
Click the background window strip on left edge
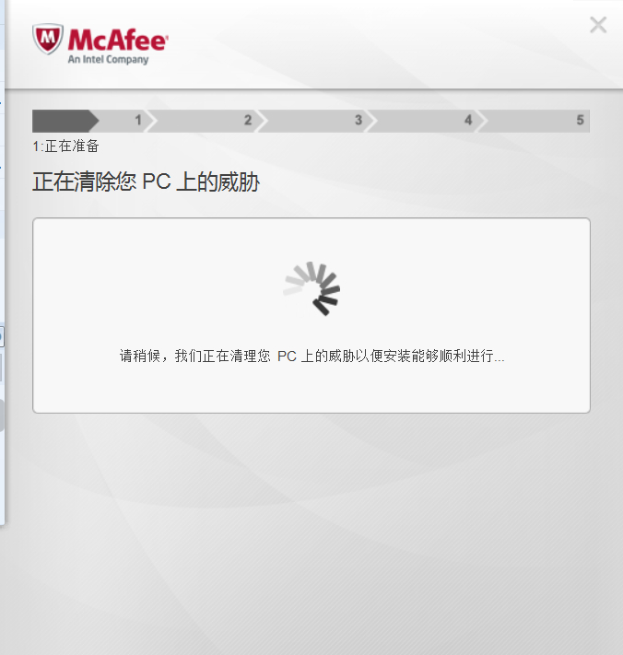pos(2,263)
